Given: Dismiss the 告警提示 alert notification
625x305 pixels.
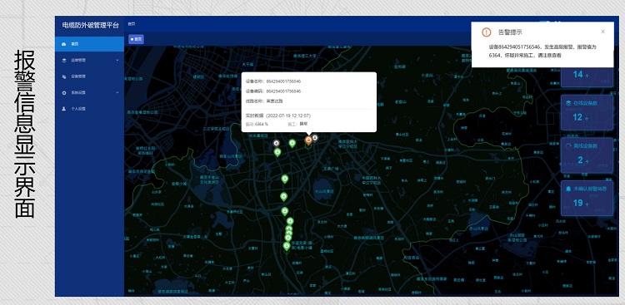Looking at the screenshot, I should point(602,32).
